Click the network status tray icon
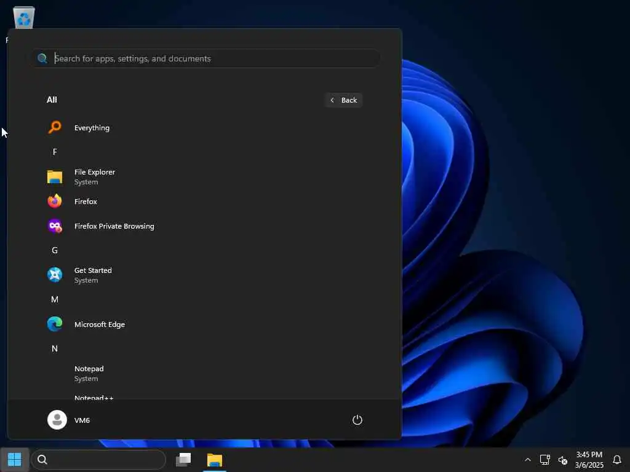Image resolution: width=630 pixels, height=472 pixels. [x=545, y=460]
